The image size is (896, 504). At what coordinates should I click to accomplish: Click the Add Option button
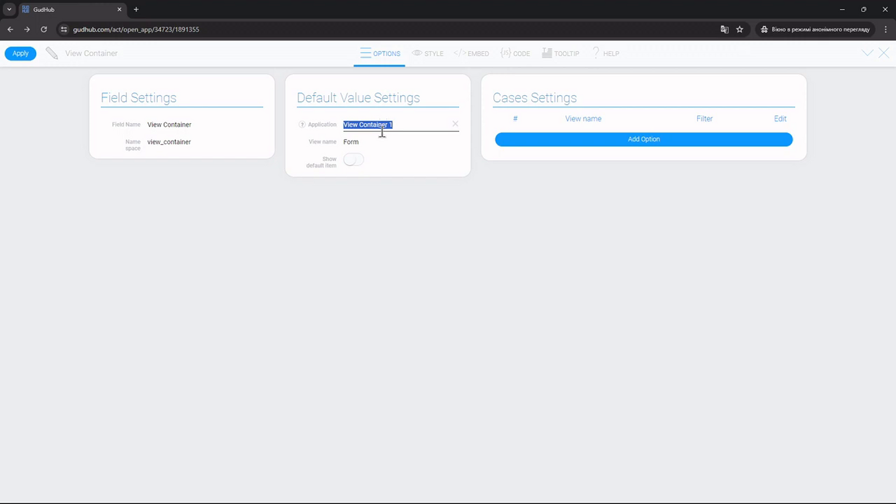(643, 139)
